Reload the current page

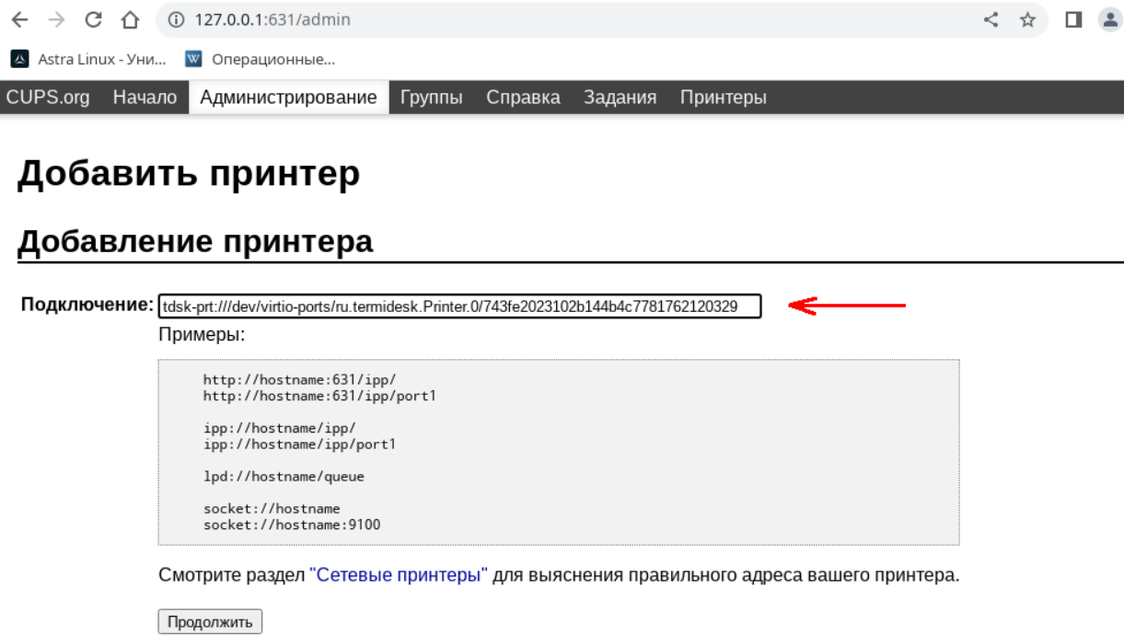click(93, 19)
